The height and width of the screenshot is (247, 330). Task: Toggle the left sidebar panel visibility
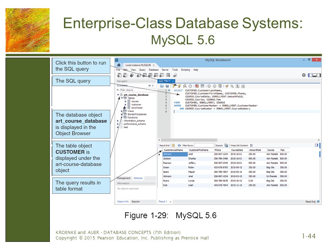pos(310,75)
